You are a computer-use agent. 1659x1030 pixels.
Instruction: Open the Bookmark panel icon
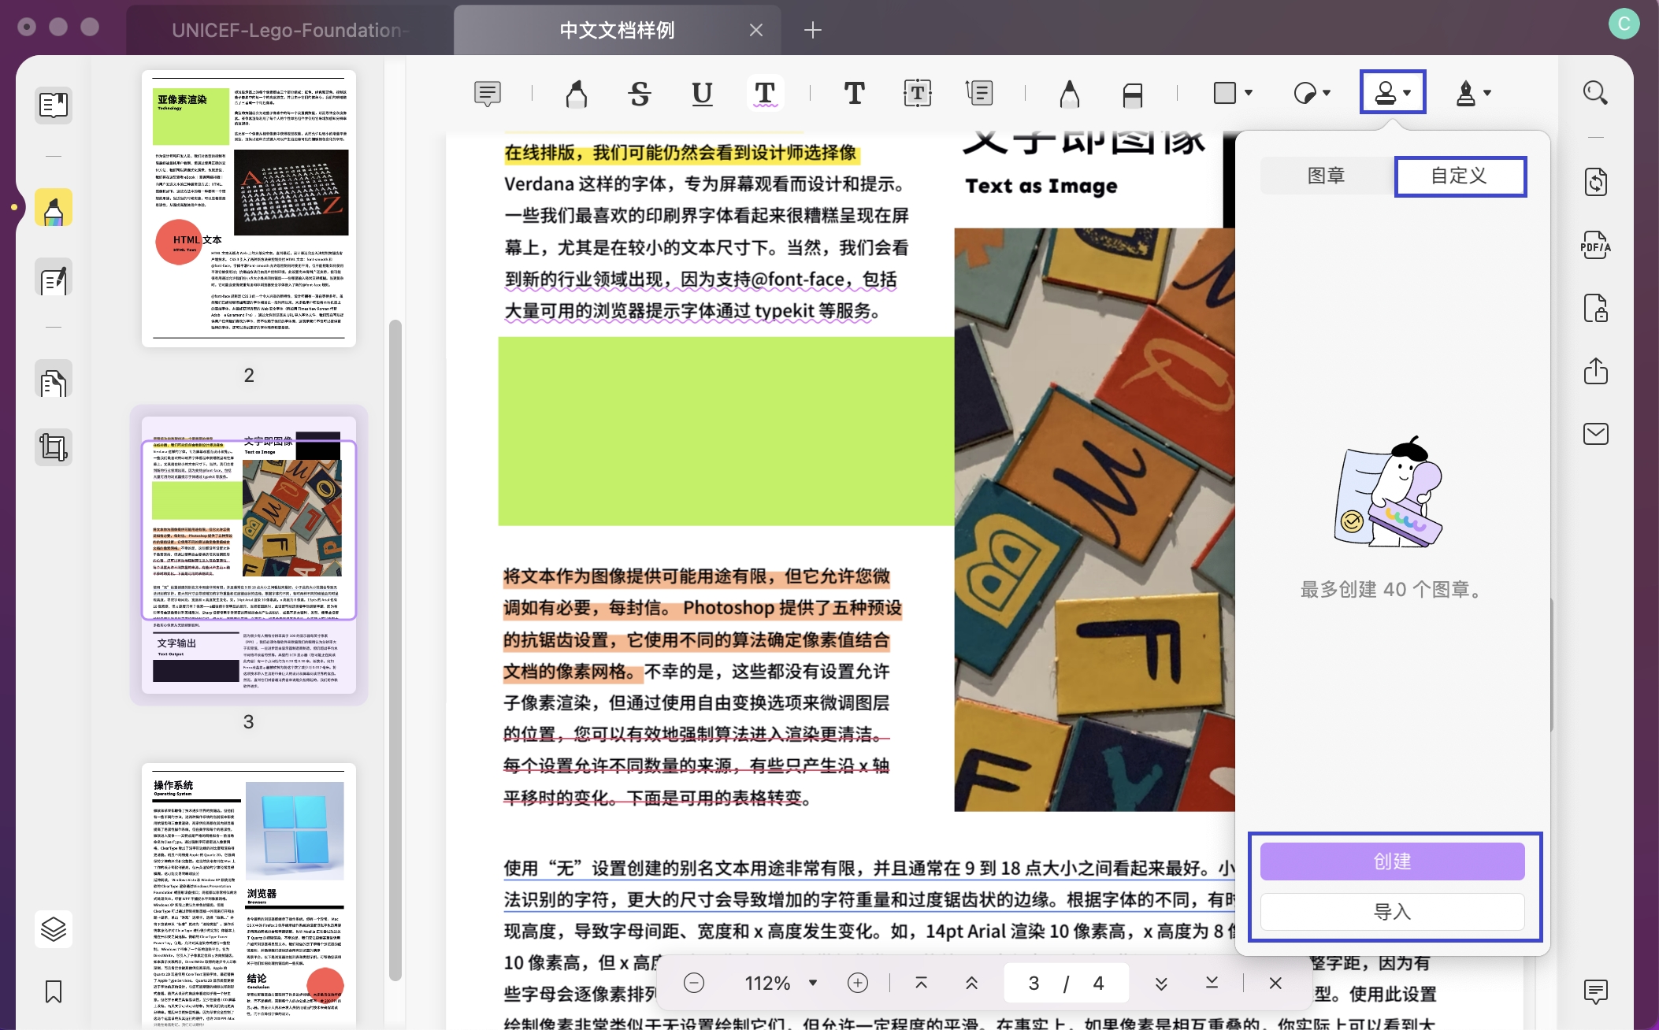(54, 991)
